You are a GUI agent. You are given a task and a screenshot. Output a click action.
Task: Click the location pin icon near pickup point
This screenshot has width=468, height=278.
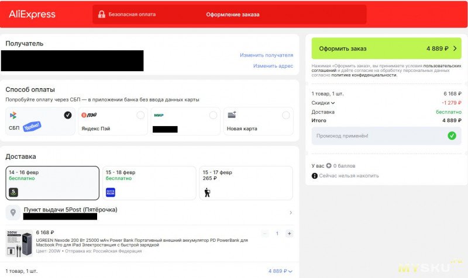coord(14,213)
